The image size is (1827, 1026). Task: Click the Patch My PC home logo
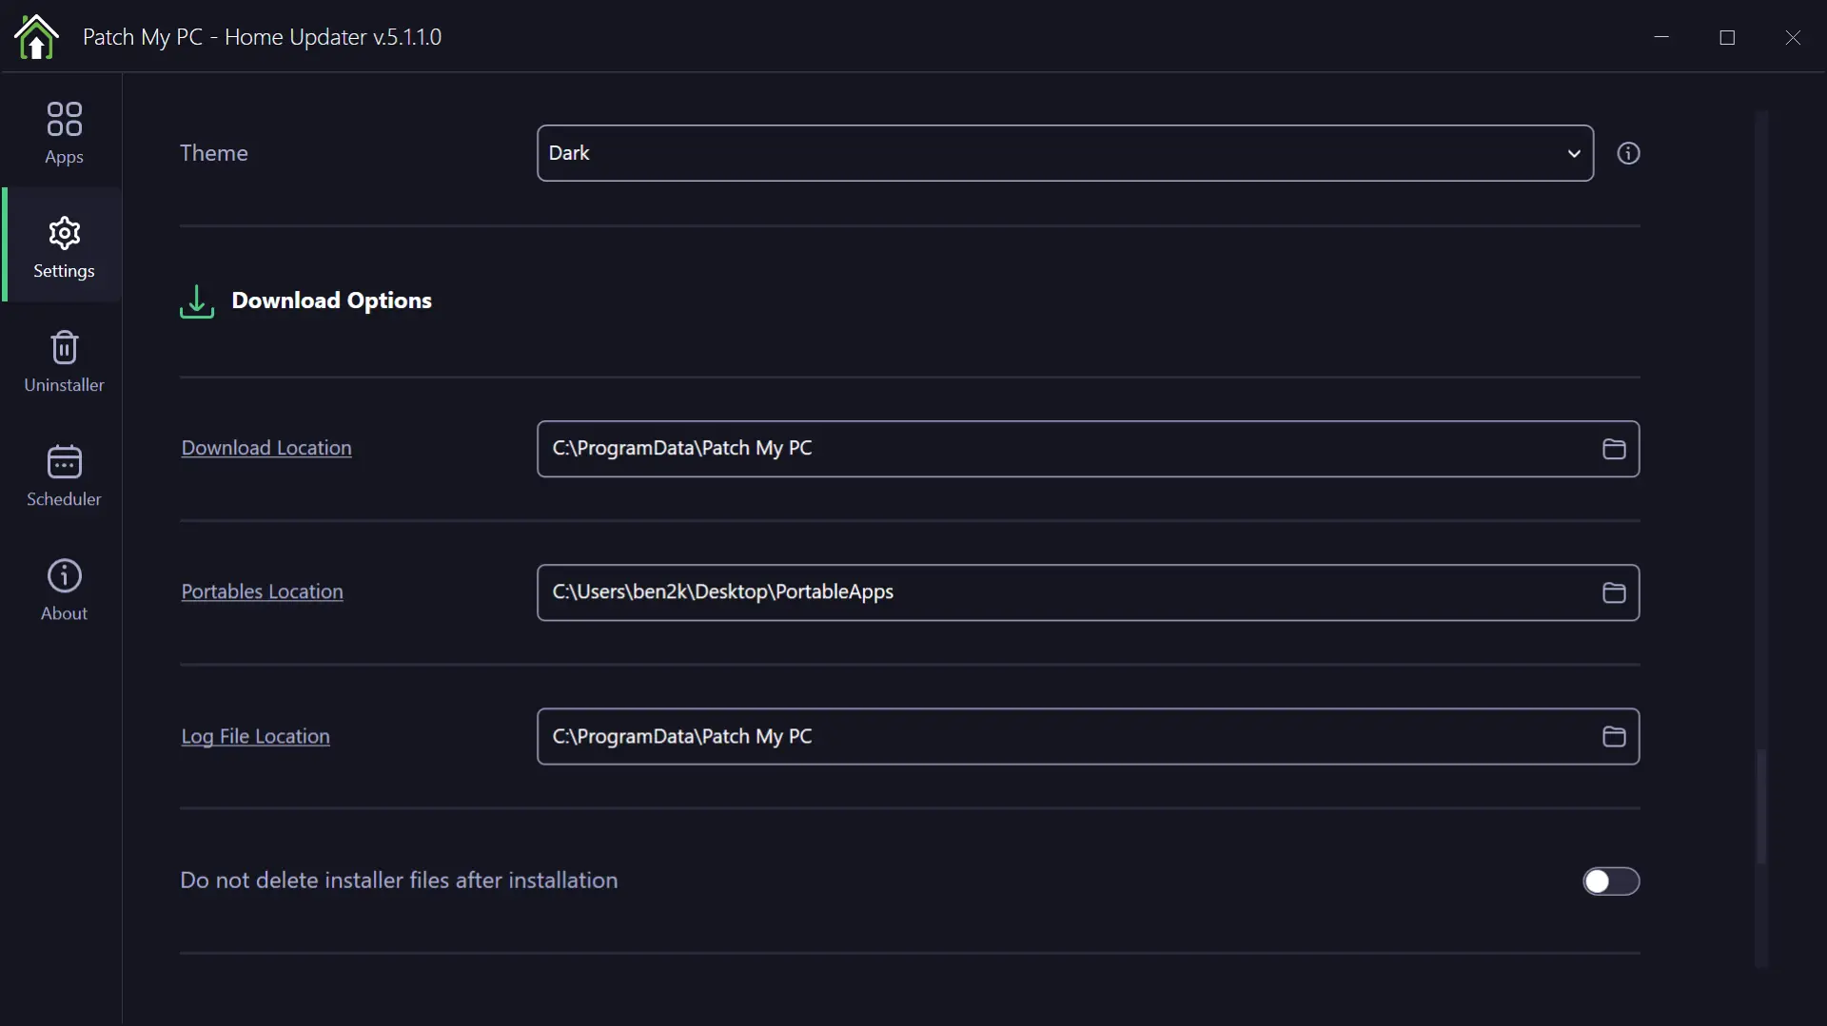coord(36,37)
